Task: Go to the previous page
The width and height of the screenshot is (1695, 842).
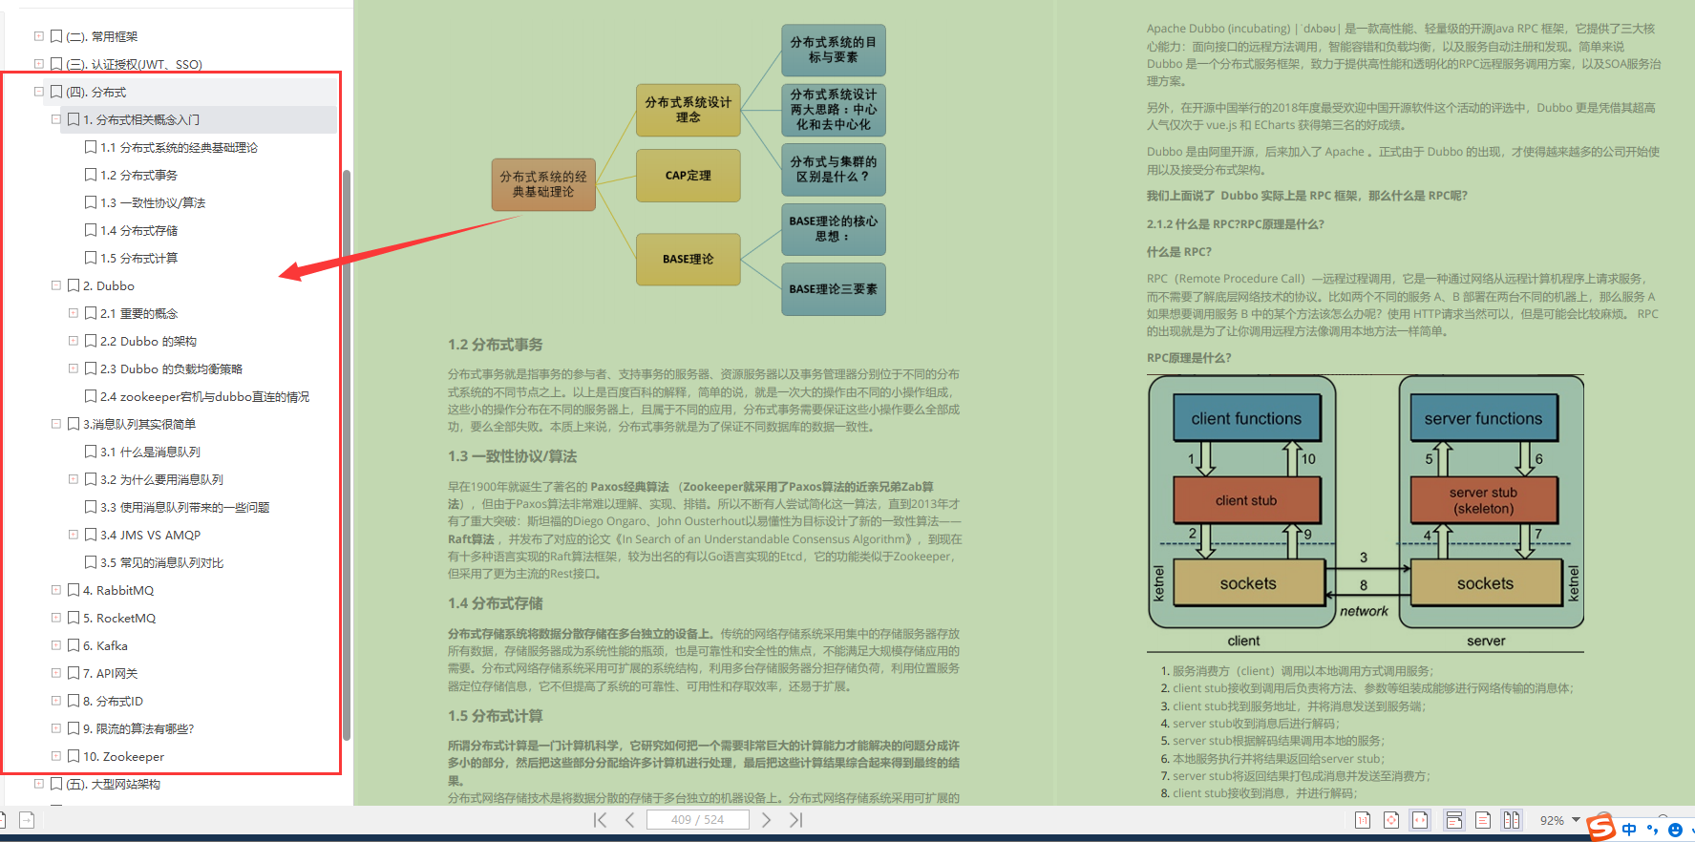Action: 629,820
